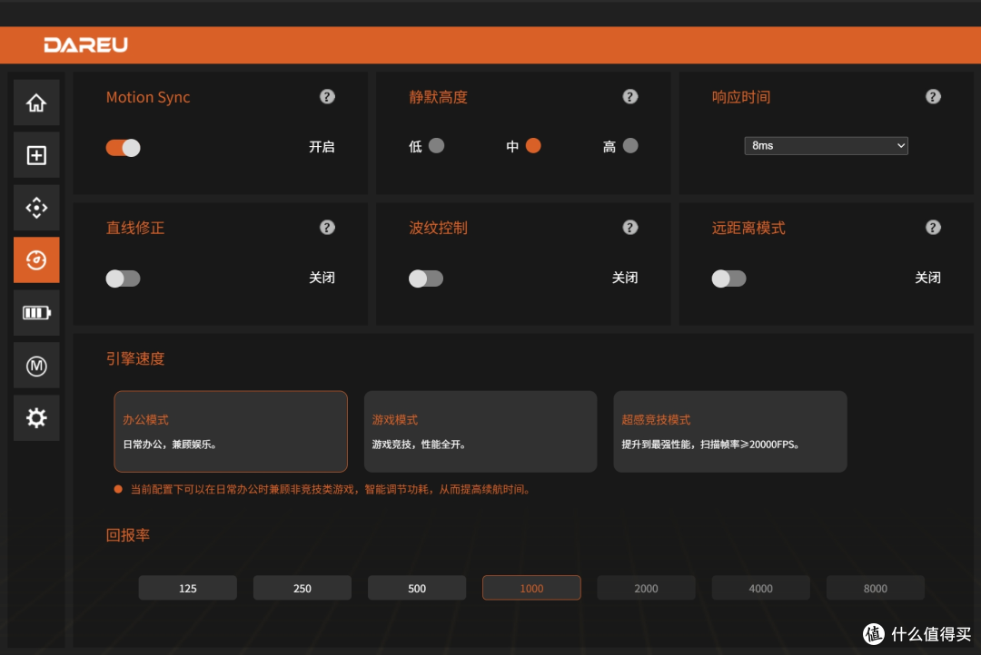981x655 pixels.
Task: Click the 引擎速度 section heading
Action: pyautogui.click(x=135, y=358)
